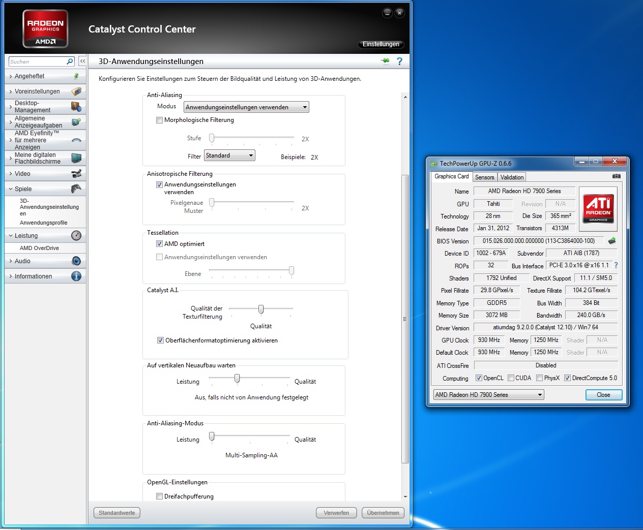The image size is (643, 530).
Task: Open Anwendungsprofile in sidebar
Action: click(x=43, y=223)
